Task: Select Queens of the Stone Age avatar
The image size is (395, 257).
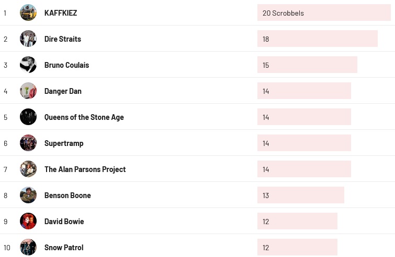Action: (x=28, y=117)
